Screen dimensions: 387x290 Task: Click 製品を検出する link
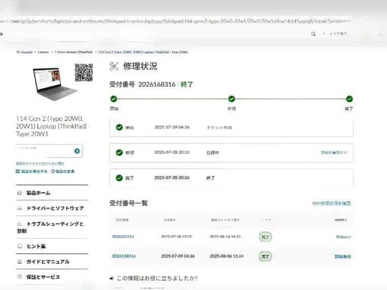tap(31, 172)
